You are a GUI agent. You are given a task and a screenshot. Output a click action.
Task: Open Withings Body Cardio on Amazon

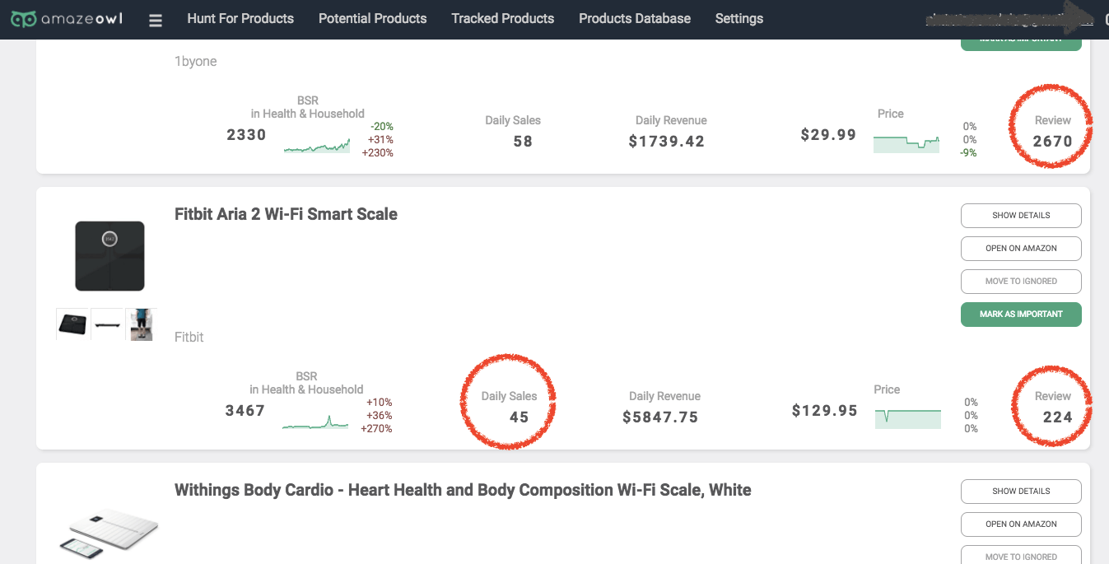click(x=1021, y=524)
